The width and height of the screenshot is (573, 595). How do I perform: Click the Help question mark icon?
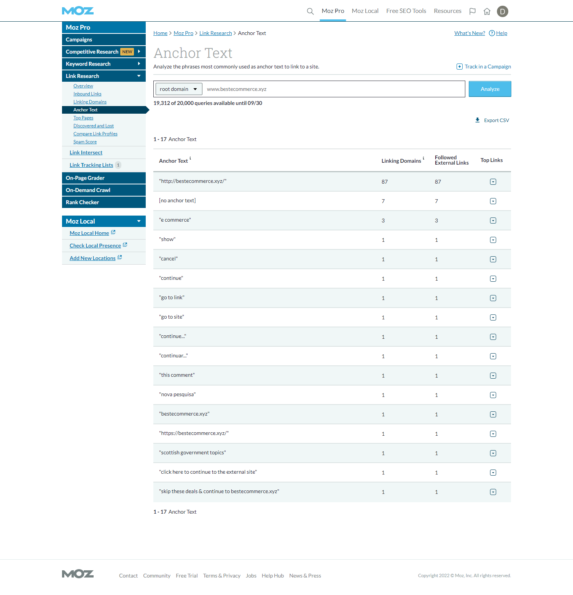click(492, 33)
